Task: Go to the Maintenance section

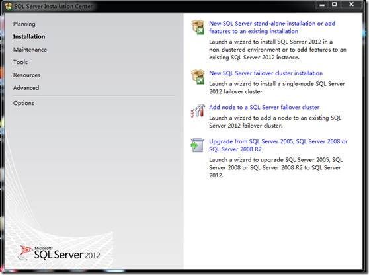Action: pyautogui.click(x=30, y=50)
